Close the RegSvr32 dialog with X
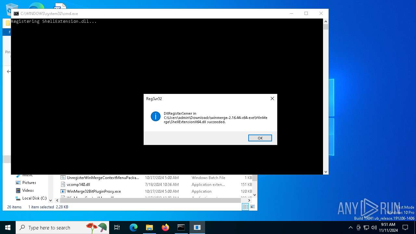 (272, 98)
